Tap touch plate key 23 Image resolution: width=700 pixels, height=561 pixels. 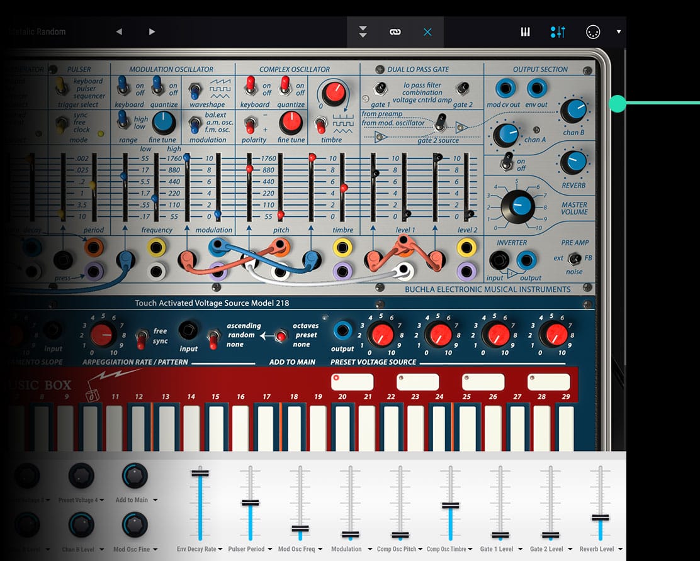pos(416,427)
